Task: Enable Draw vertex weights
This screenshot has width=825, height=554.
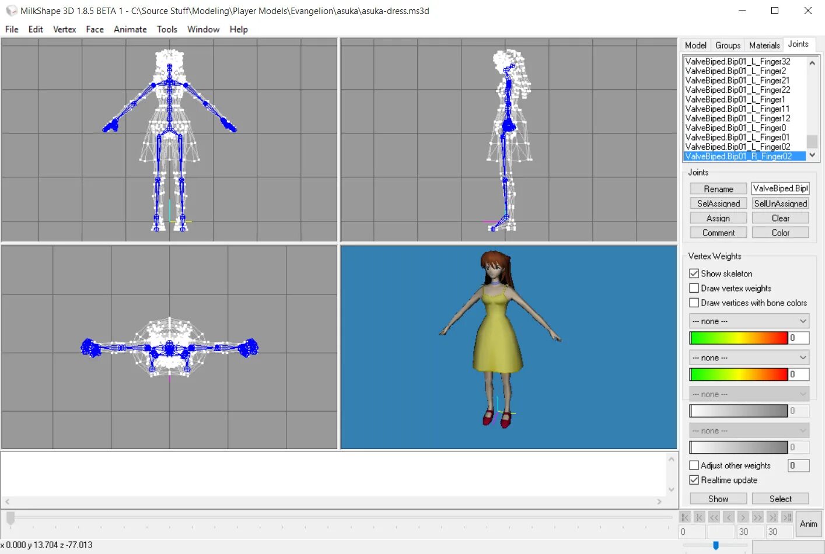Action: coord(694,288)
